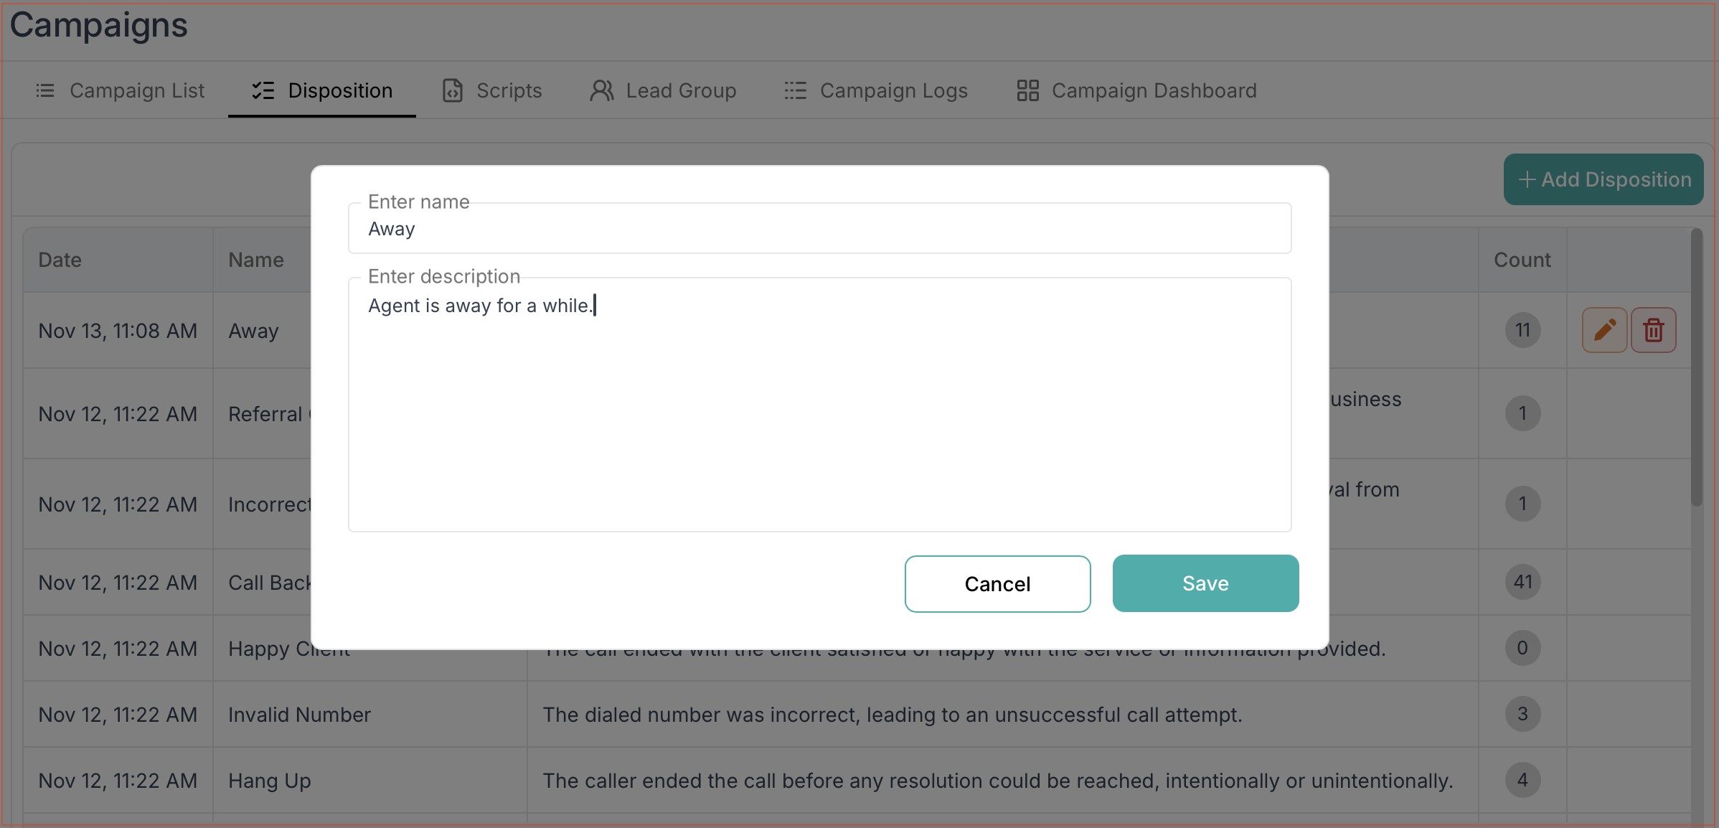The width and height of the screenshot is (1719, 828).
Task: Click the Lead Group people icon
Action: point(602,90)
